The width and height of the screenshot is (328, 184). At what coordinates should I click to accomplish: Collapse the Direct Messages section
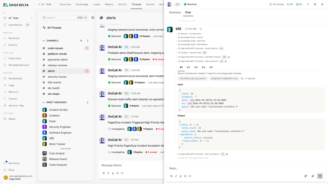[x=43, y=102]
